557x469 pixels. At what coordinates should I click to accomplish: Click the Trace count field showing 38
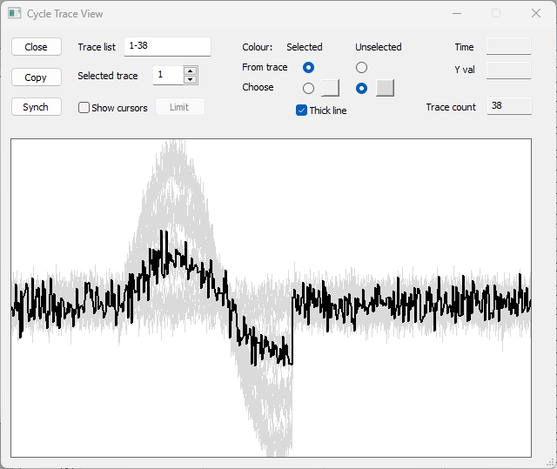click(509, 106)
